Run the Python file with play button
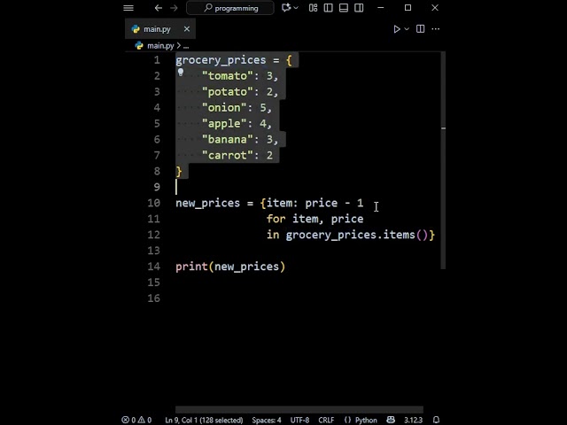The width and height of the screenshot is (567, 425). coord(397,29)
